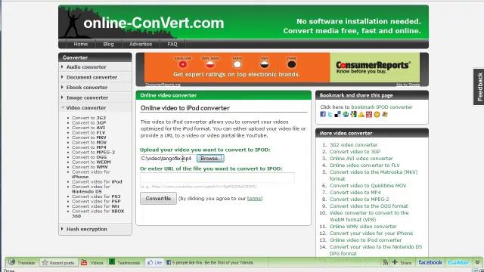The height and width of the screenshot is (272, 484).
Task: Open Convert video to MPEG-2 link
Action: (x=359, y=199)
